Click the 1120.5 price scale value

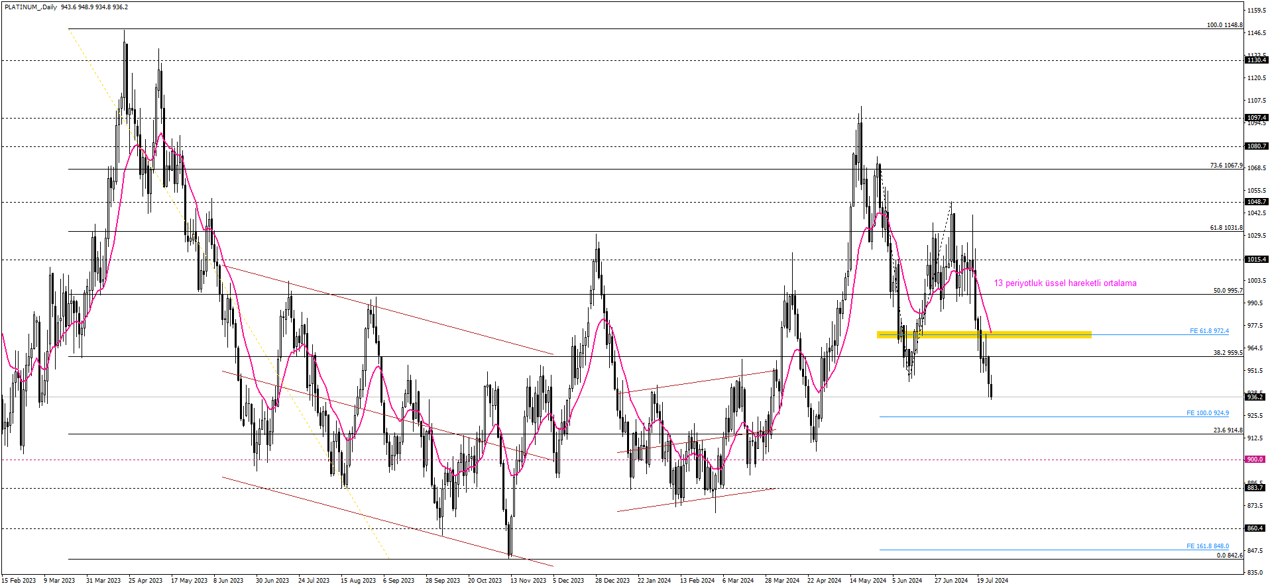pos(1257,78)
